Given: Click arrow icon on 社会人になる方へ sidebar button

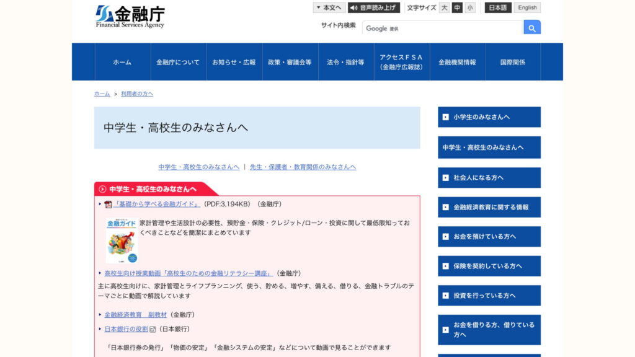Looking at the screenshot, I should click(x=445, y=178).
